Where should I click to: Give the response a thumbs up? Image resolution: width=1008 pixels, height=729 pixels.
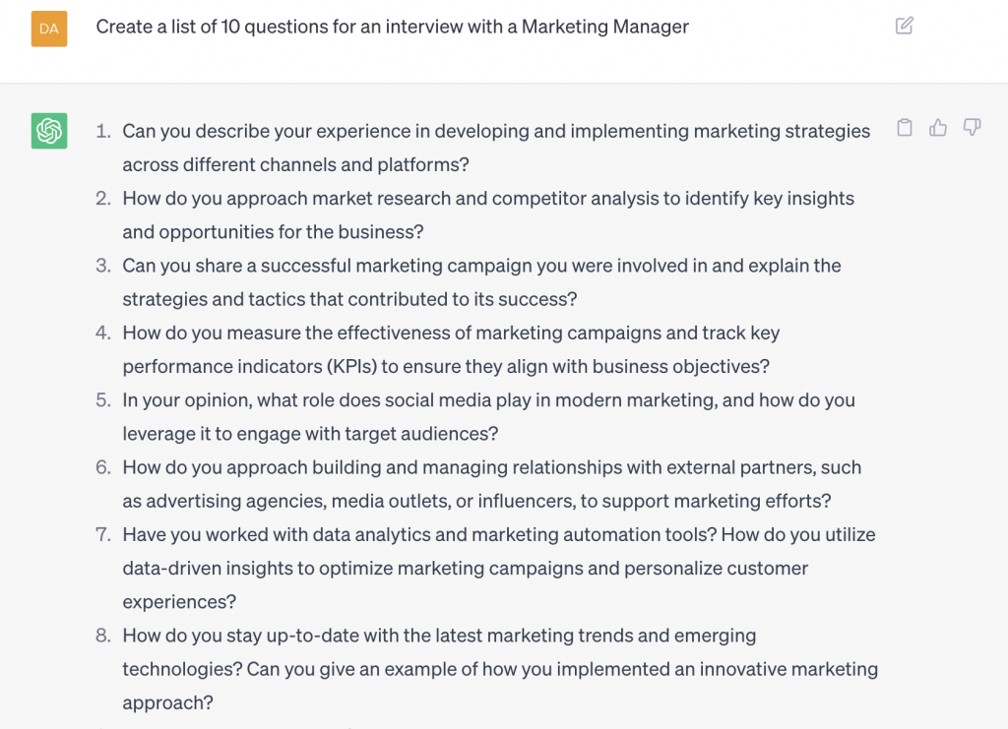938,128
